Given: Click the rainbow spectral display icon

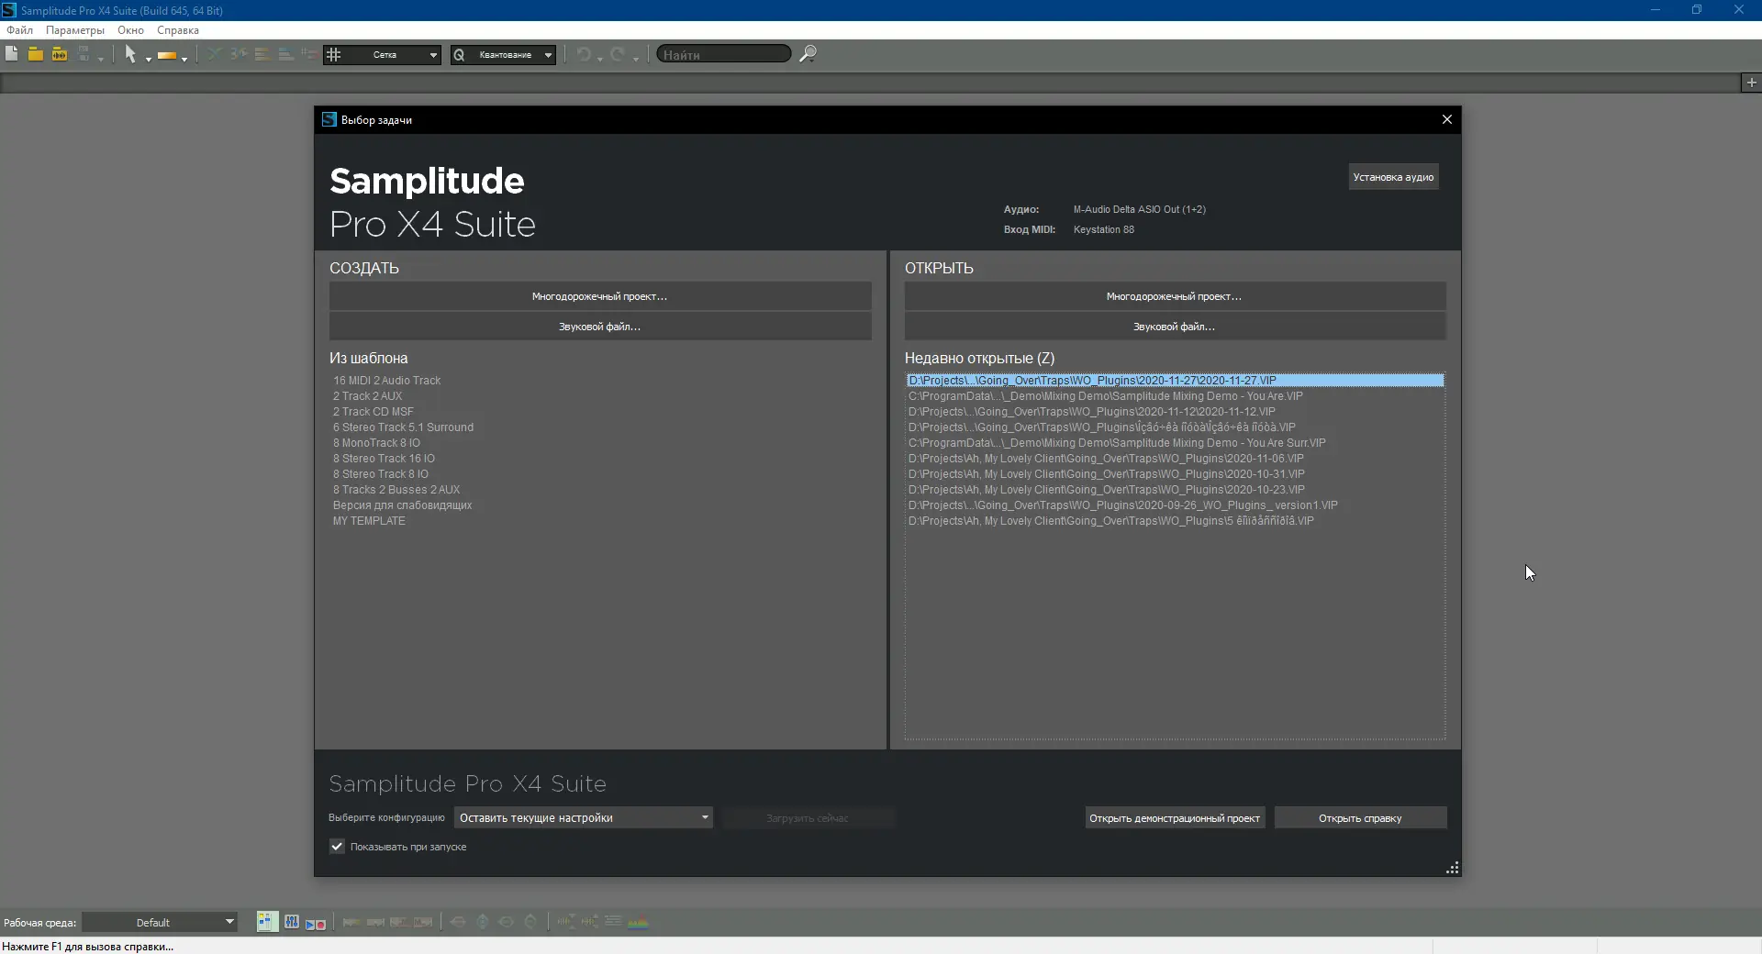Looking at the screenshot, I should coord(640,922).
